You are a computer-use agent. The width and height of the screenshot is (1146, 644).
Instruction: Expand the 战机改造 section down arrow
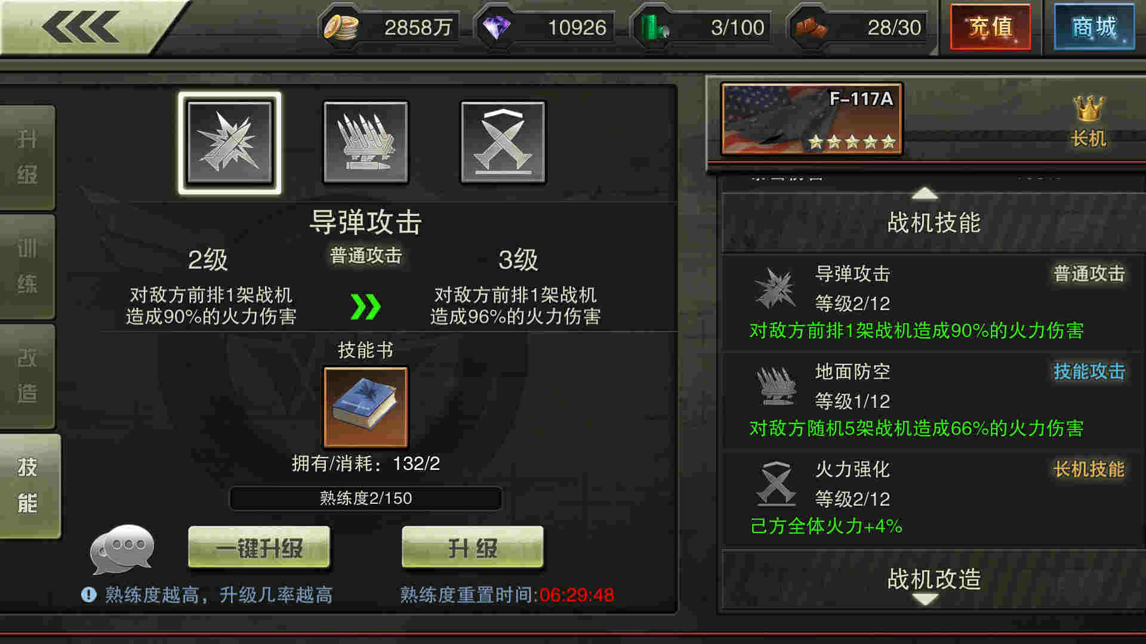pyautogui.click(x=925, y=599)
